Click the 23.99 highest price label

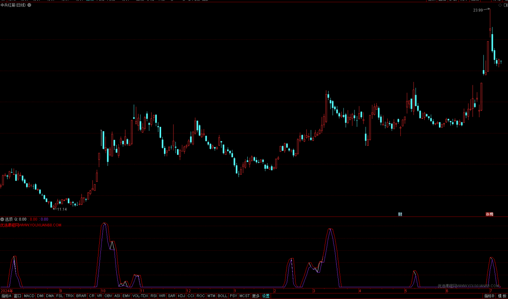[x=478, y=10]
